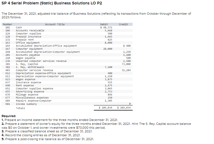
Task: Click 'Accumulated depreciation—Office equipment' row title
Action: [46, 46]
